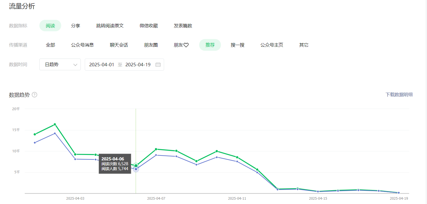Select the 跳转阅读原文 metric

coord(110,26)
